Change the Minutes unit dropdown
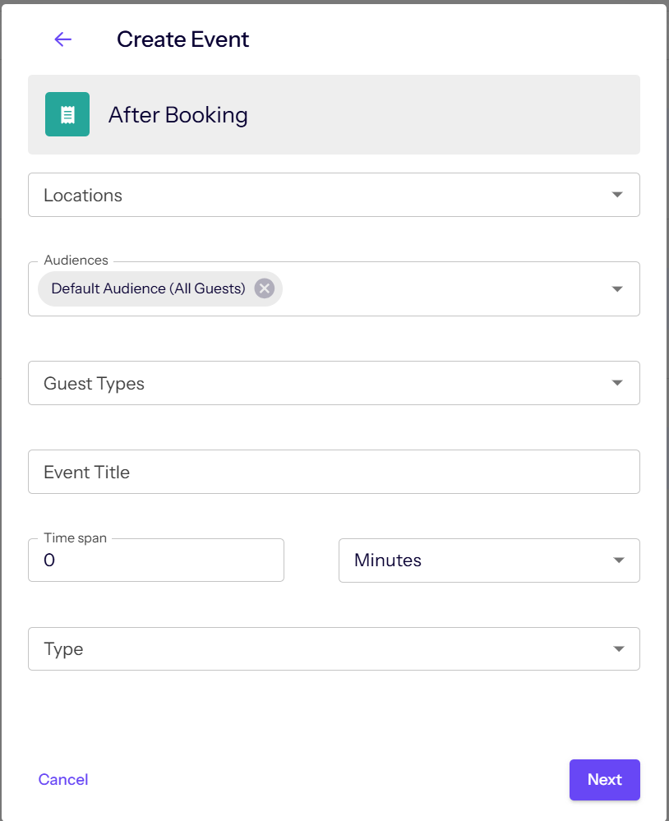Viewport: 669px width, 821px height. [x=489, y=560]
